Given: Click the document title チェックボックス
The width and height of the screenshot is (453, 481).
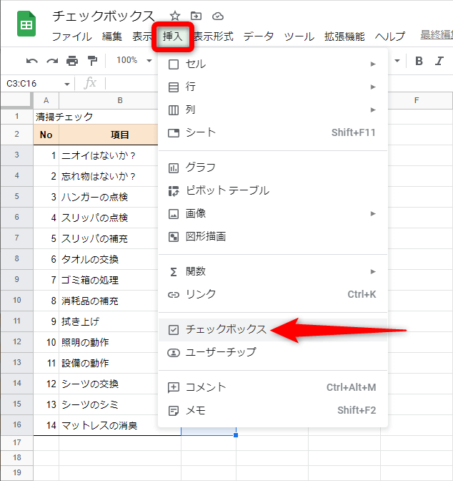Looking at the screenshot, I should [x=104, y=16].
